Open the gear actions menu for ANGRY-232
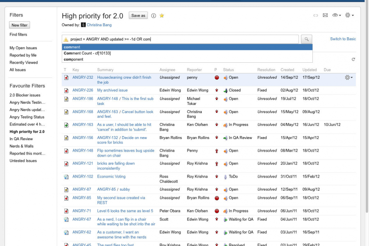 349,77
